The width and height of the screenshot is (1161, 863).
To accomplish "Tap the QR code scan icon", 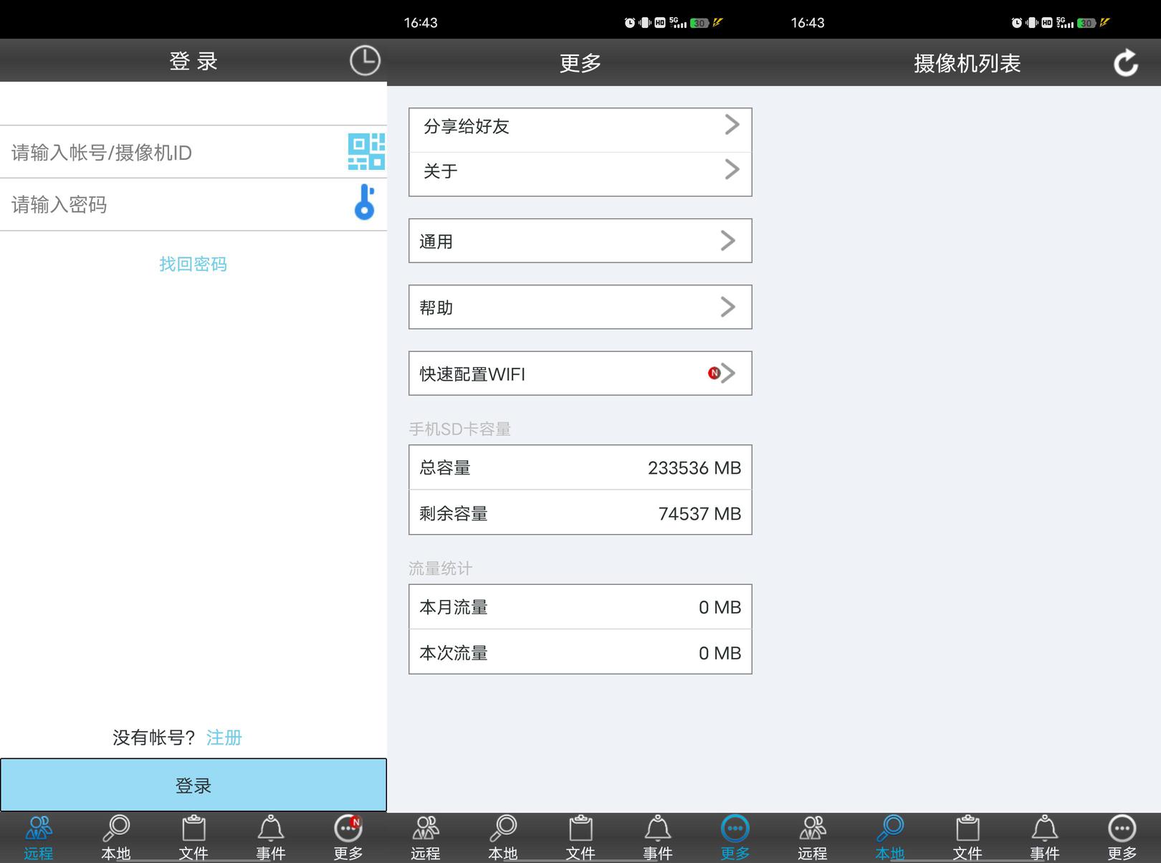I will pos(366,152).
